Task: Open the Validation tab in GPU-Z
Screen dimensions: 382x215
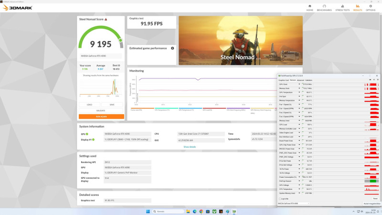Action: point(308,80)
